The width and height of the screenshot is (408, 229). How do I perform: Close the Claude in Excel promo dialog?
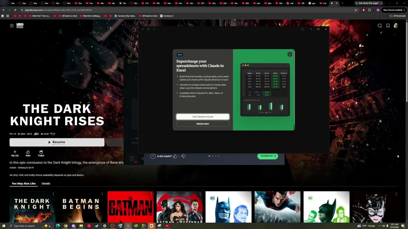[x=290, y=54]
